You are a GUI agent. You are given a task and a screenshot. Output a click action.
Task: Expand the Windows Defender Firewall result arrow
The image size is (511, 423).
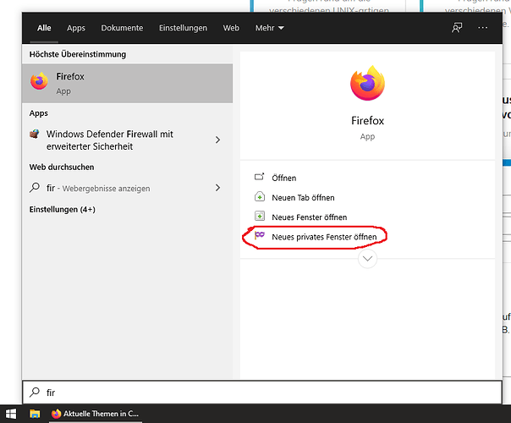217,140
